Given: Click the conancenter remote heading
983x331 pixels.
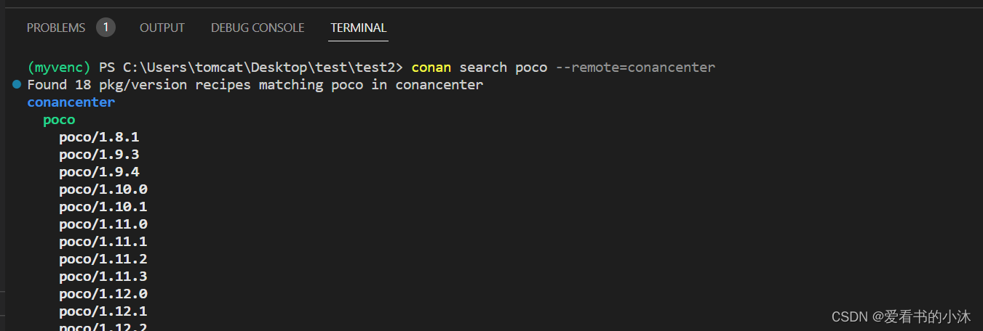Looking at the screenshot, I should coord(71,102).
